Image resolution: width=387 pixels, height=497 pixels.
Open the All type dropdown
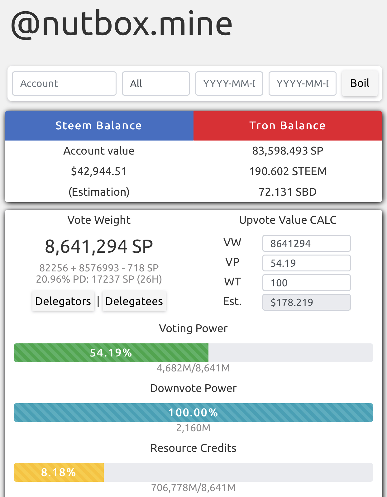click(156, 84)
